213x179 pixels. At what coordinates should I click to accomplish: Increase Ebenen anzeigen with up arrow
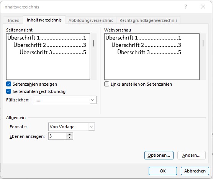pos(70,134)
